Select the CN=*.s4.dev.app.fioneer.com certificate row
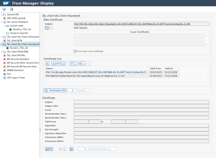 coord(112,72)
